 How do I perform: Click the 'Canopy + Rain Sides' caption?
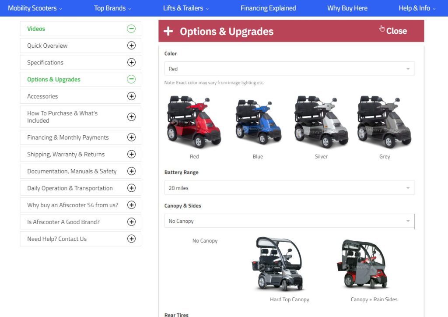374,299
